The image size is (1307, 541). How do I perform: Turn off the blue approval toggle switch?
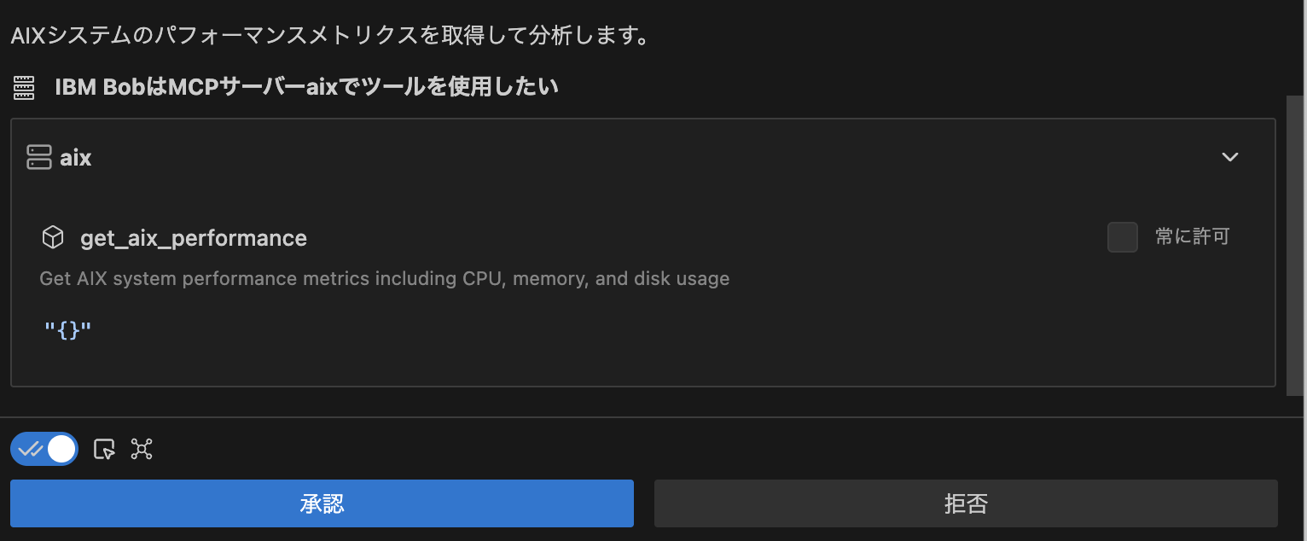pyautogui.click(x=44, y=448)
